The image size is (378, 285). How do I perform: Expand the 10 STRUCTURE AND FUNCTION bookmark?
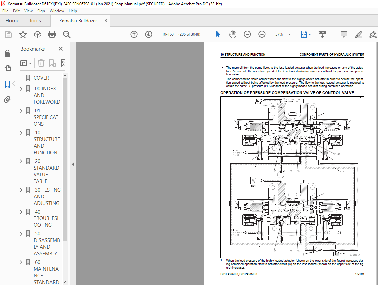coord(21,133)
